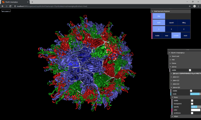Screen dimensions: 201x120
Task: Click the browser forward arrow
Action: click(x=6, y=6)
